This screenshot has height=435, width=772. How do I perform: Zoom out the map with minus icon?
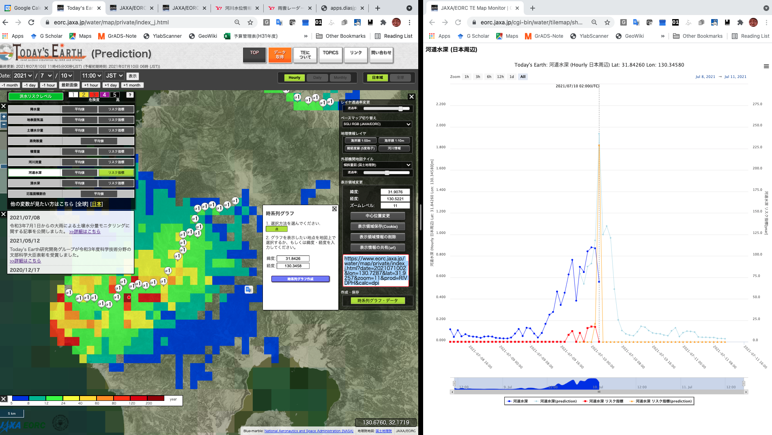tap(4, 125)
